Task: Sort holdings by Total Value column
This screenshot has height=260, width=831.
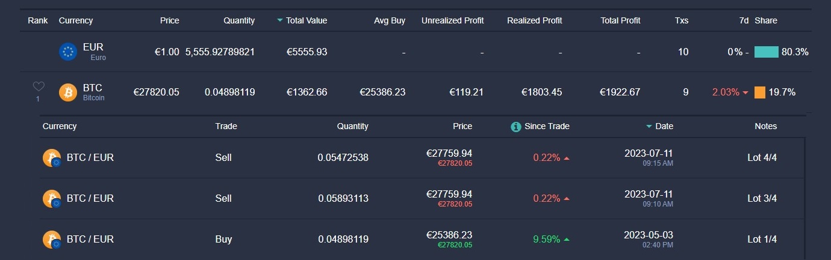Action: (306, 20)
